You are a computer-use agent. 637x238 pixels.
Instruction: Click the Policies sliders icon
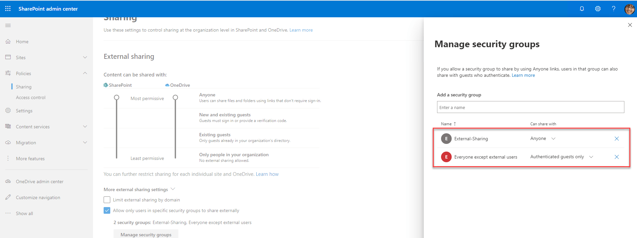8,73
